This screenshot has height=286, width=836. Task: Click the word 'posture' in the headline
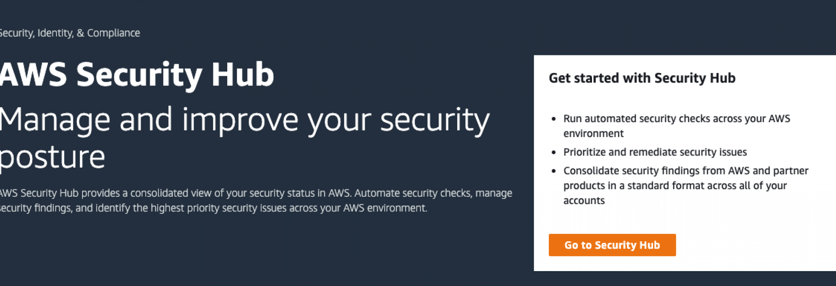pos(53,158)
